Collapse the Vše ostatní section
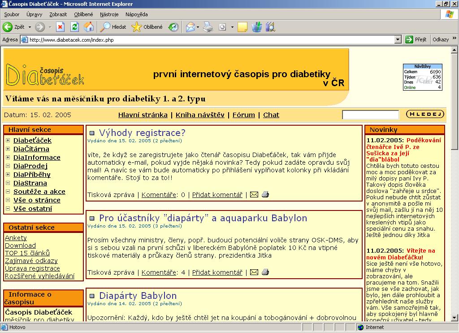Screen dimensions: 459x333 click(8, 208)
